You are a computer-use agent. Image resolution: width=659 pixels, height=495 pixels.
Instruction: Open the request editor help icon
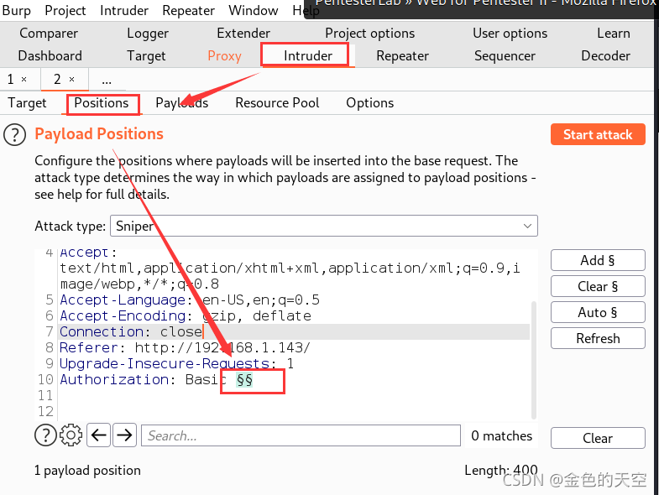(45, 435)
